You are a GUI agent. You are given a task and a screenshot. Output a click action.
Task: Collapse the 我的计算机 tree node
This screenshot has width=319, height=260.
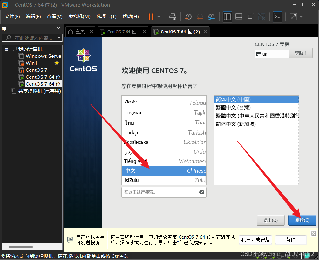[x=6, y=49]
